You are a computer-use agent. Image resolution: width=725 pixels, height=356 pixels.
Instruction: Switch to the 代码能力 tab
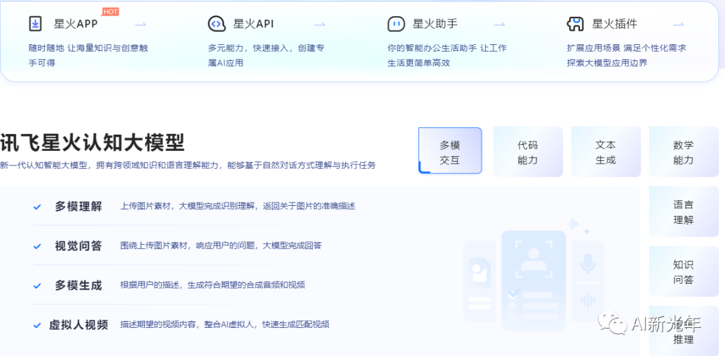[x=528, y=152]
